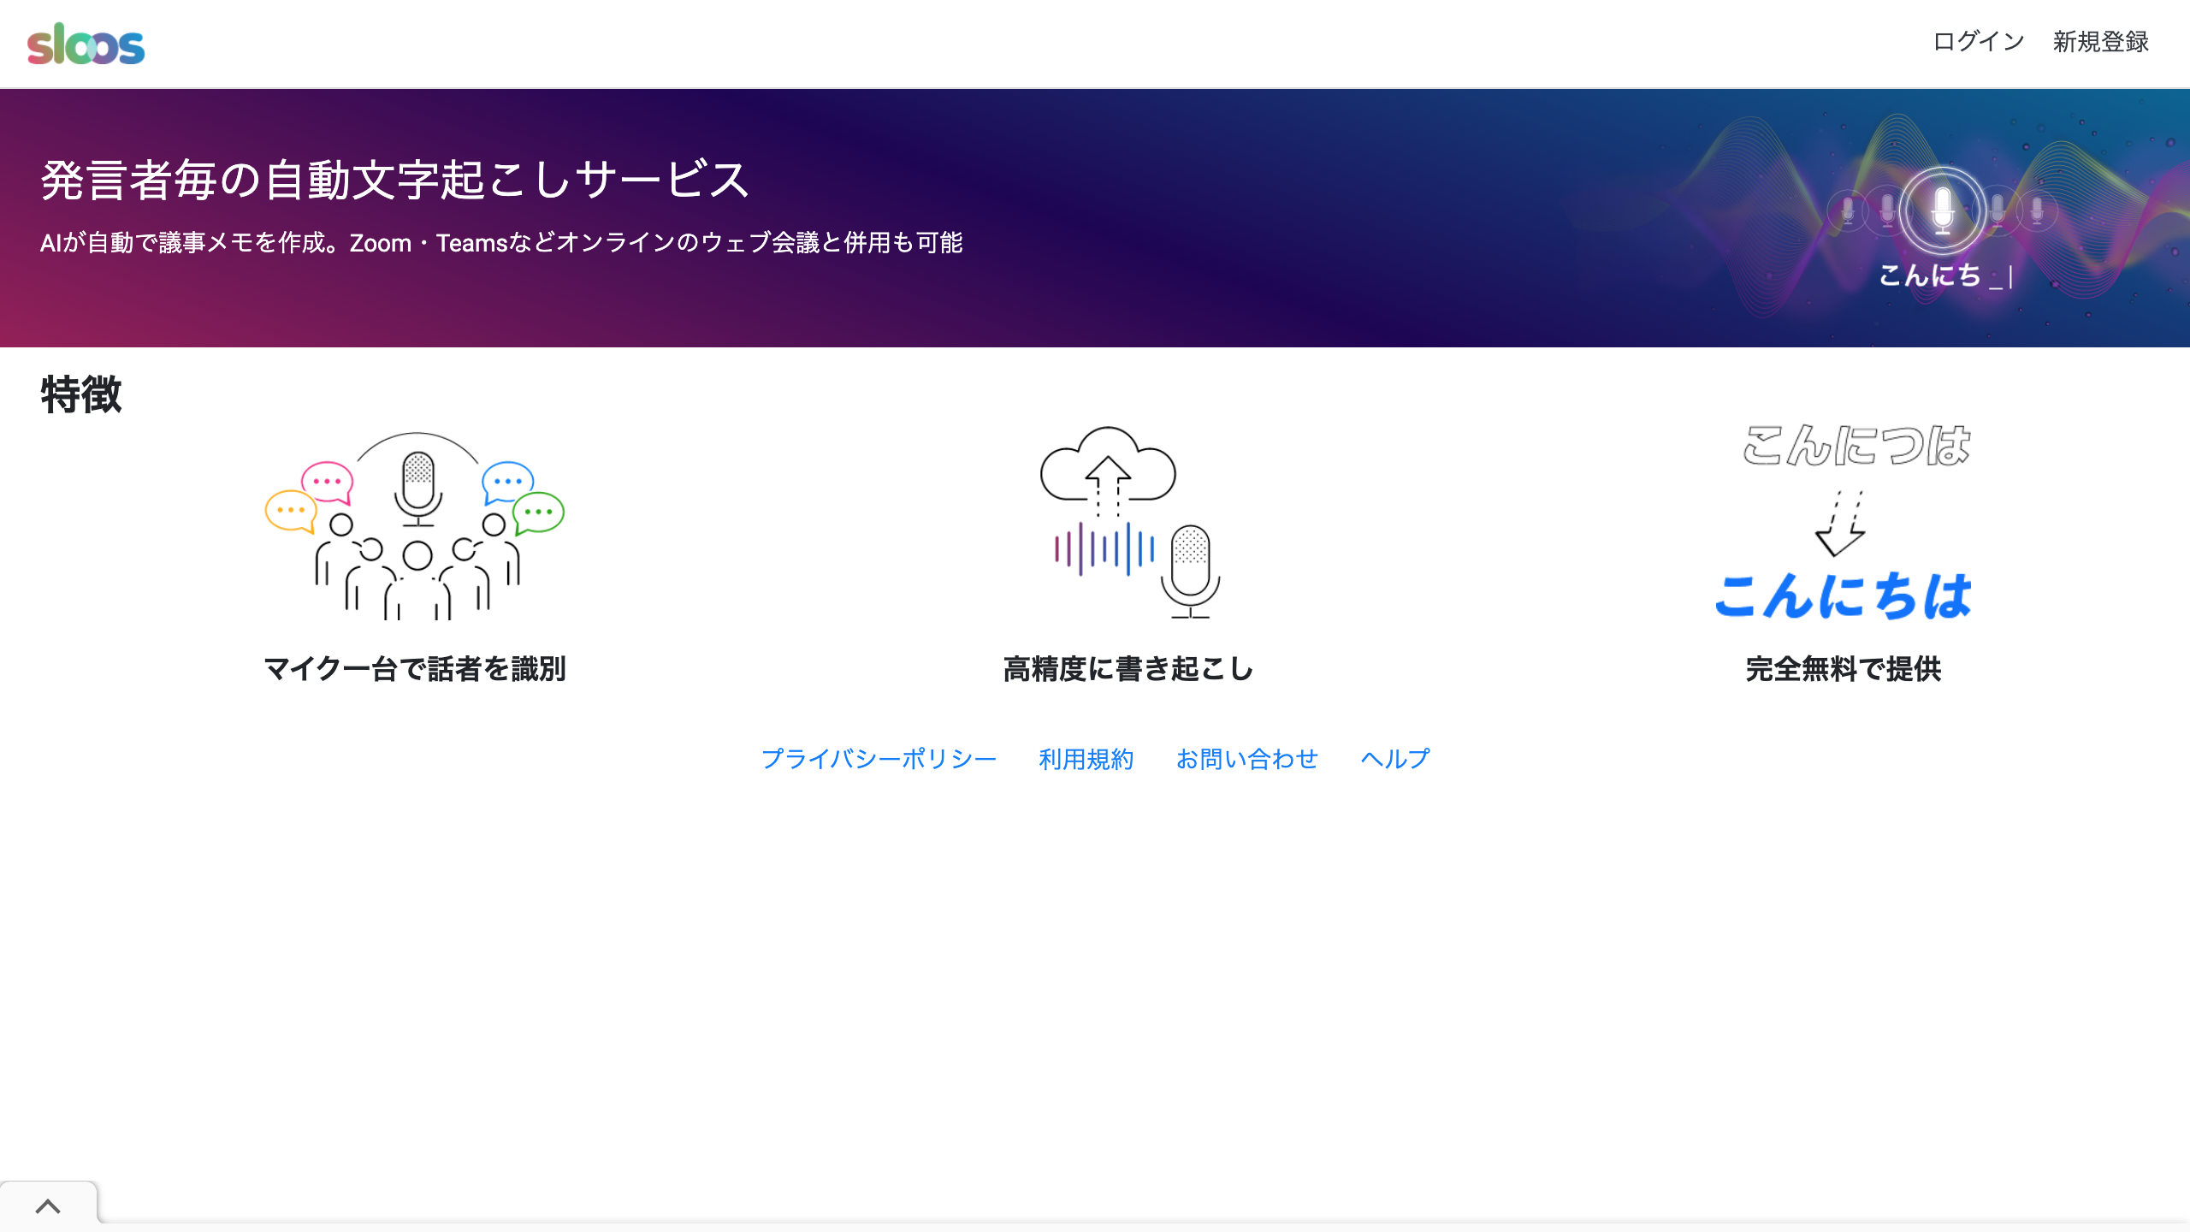
Task: Open the プライバシーポリシー link
Action: 879,758
